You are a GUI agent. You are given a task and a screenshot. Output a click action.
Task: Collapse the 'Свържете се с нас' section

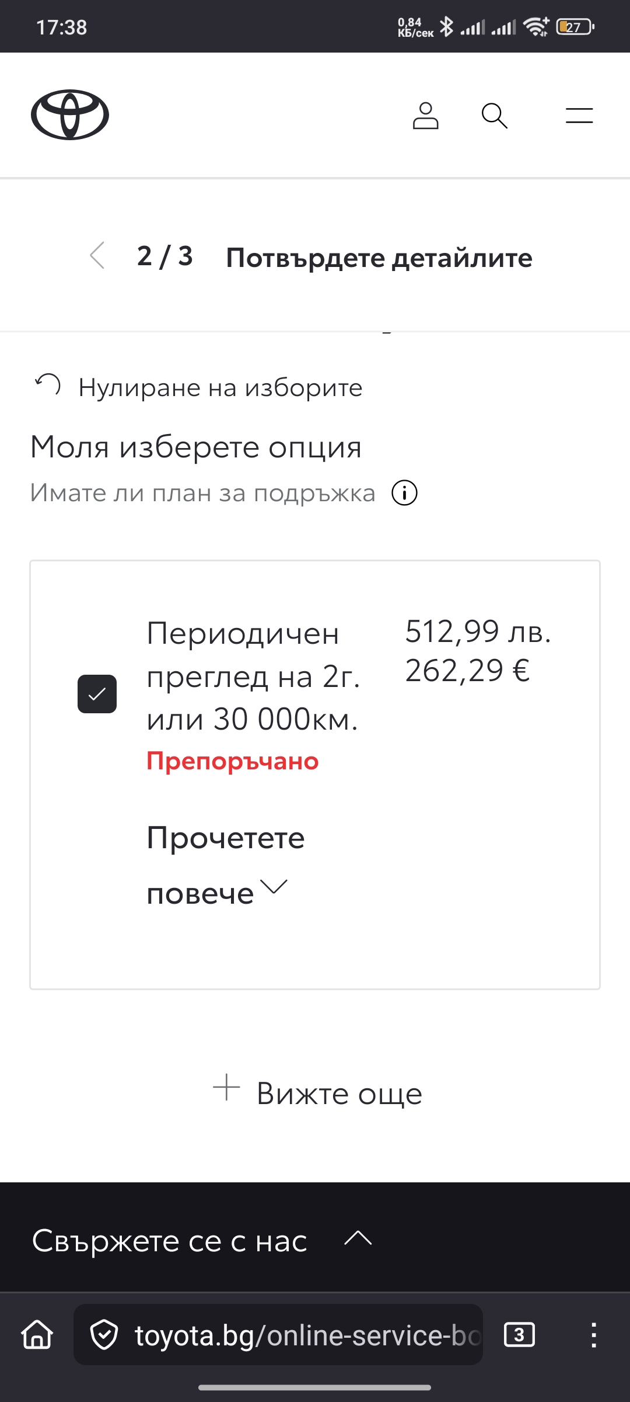point(356,1241)
